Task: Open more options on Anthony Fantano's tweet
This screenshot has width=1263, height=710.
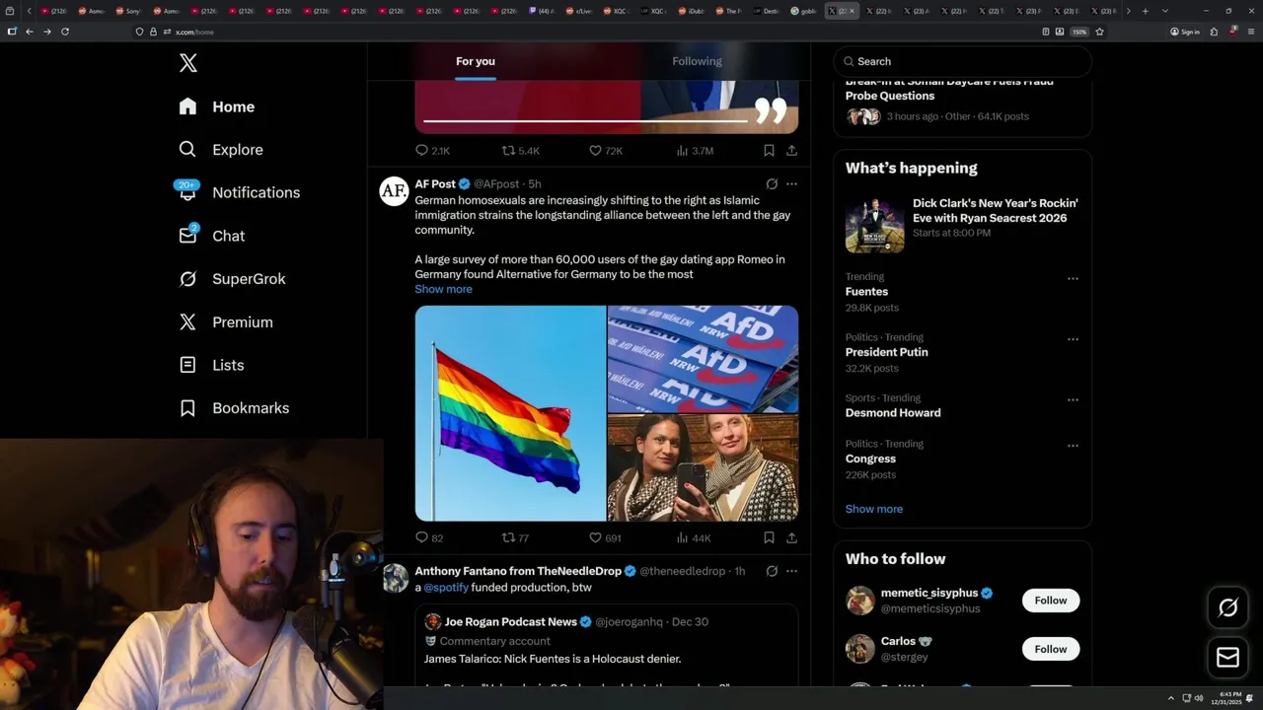Action: coord(791,571)
